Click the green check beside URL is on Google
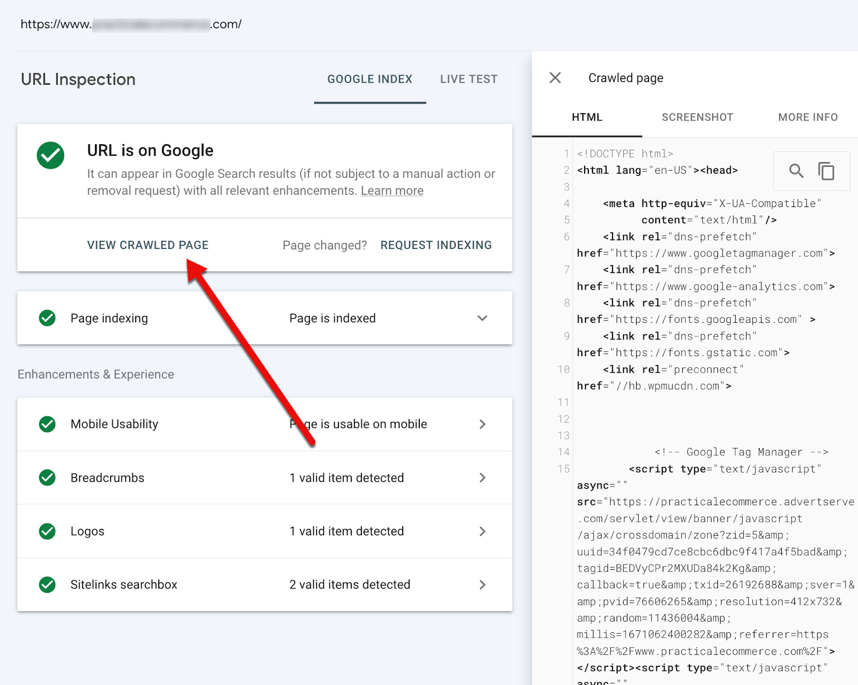858x685 pixels. coord(50,156)
